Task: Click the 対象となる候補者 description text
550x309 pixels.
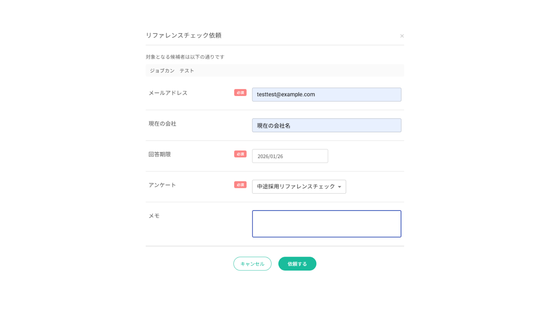Action: pos(185,57)
